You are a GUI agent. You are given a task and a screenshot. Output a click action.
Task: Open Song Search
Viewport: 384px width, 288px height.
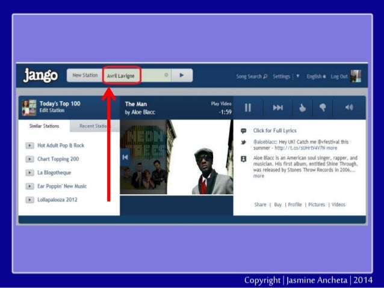(252, 76)
